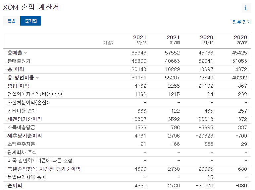255x190 pixels.
Task: Click 자산처분이익(손실) row label
Action: coord(28,102)
